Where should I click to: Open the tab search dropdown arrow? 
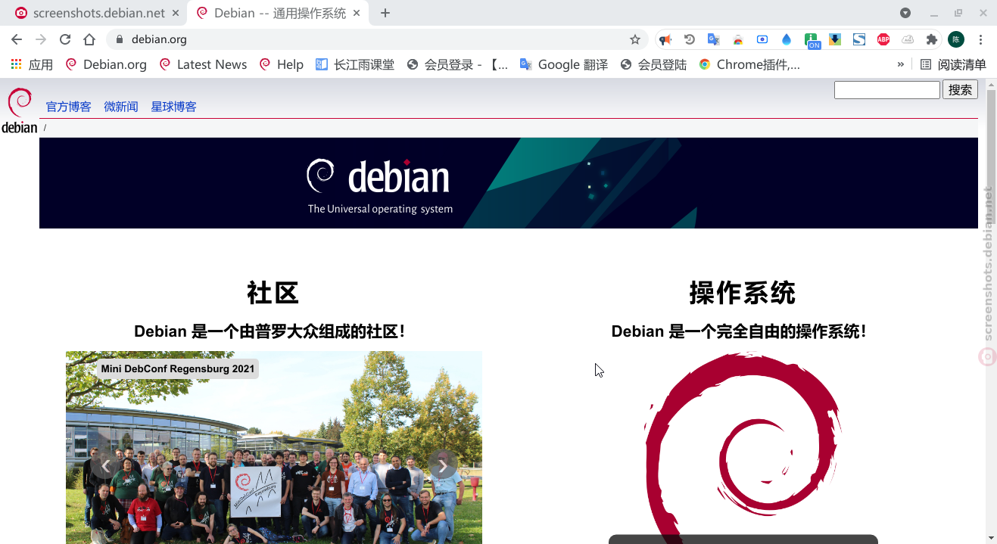coord(905,13)
